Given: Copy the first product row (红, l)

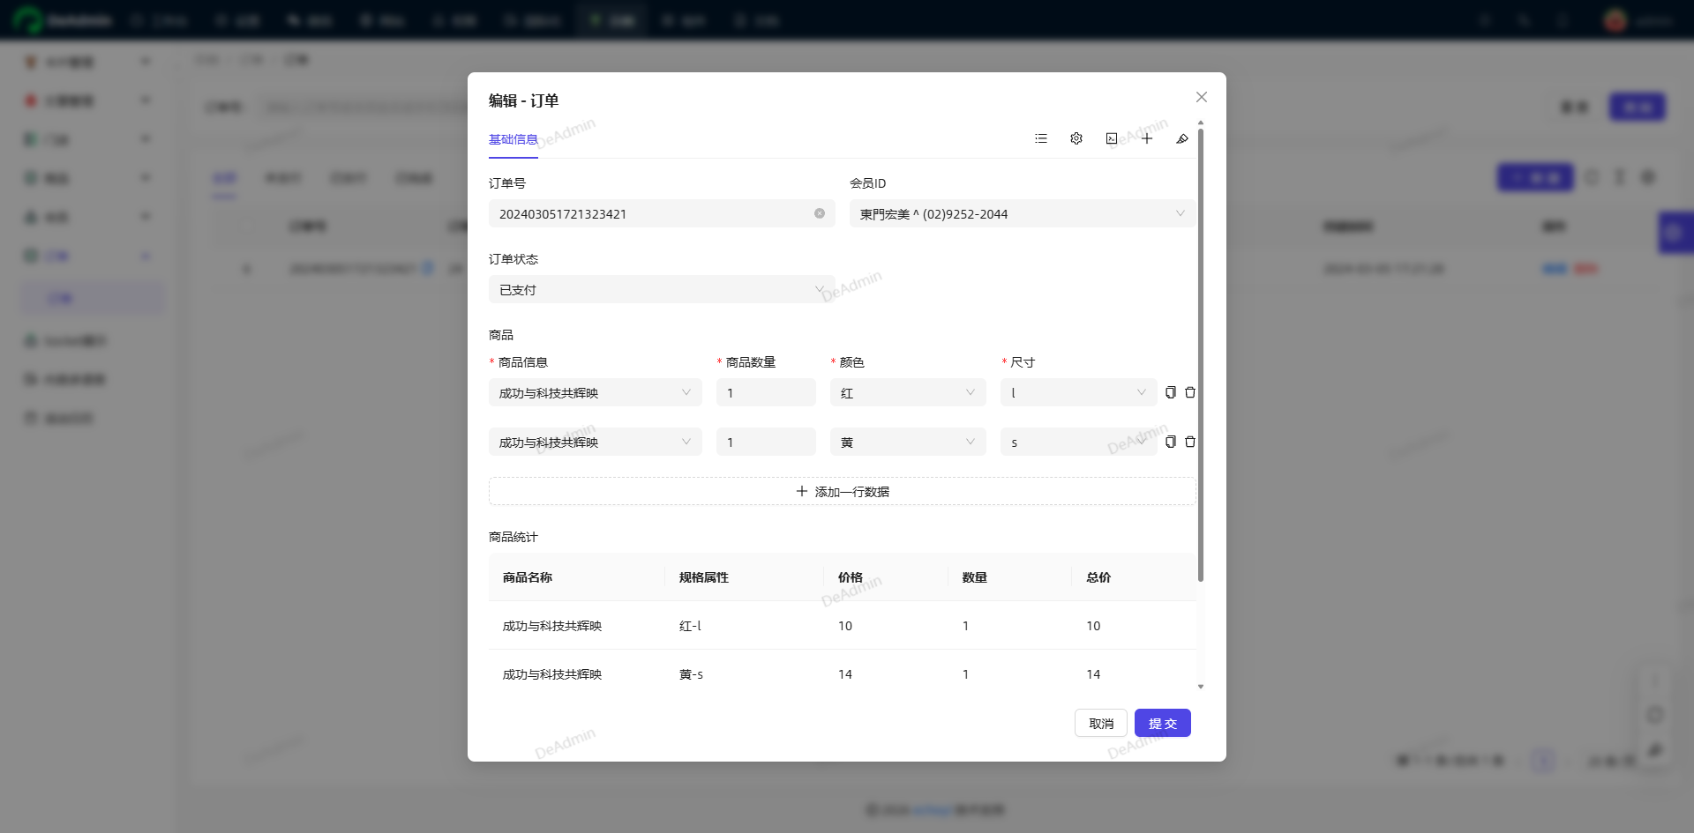Looking at the screenshot, I should (x=1171, y=392).
